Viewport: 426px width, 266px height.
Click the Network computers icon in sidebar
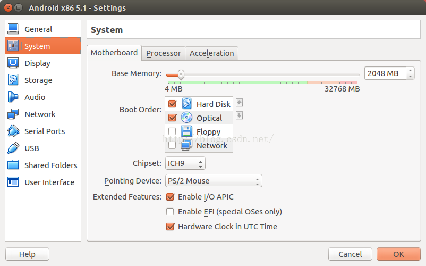(13, 114)
